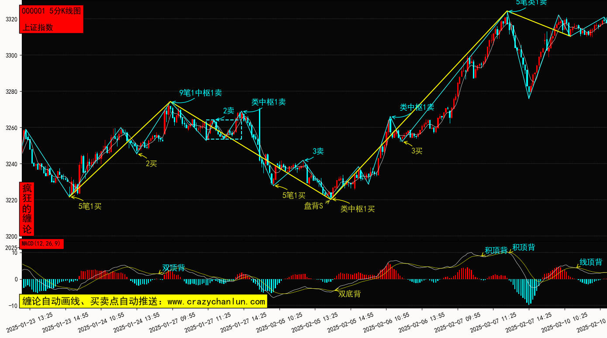
Task: Click the 上证指数 index name
Action: click(x=38, y=27)
